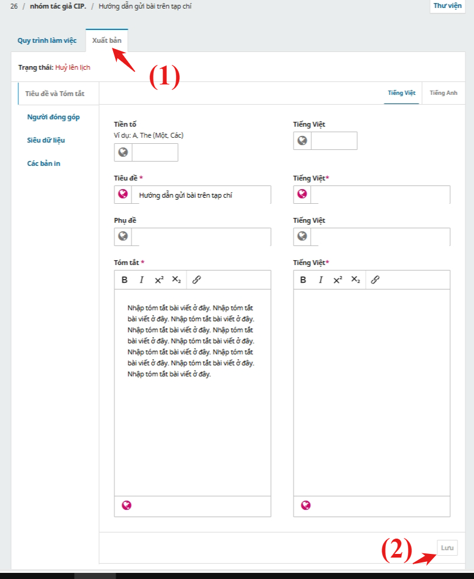Click status text Huỷ lên lịch
Image resolution: width=474 pixels, height=579 pixels.
click(73, 67)
